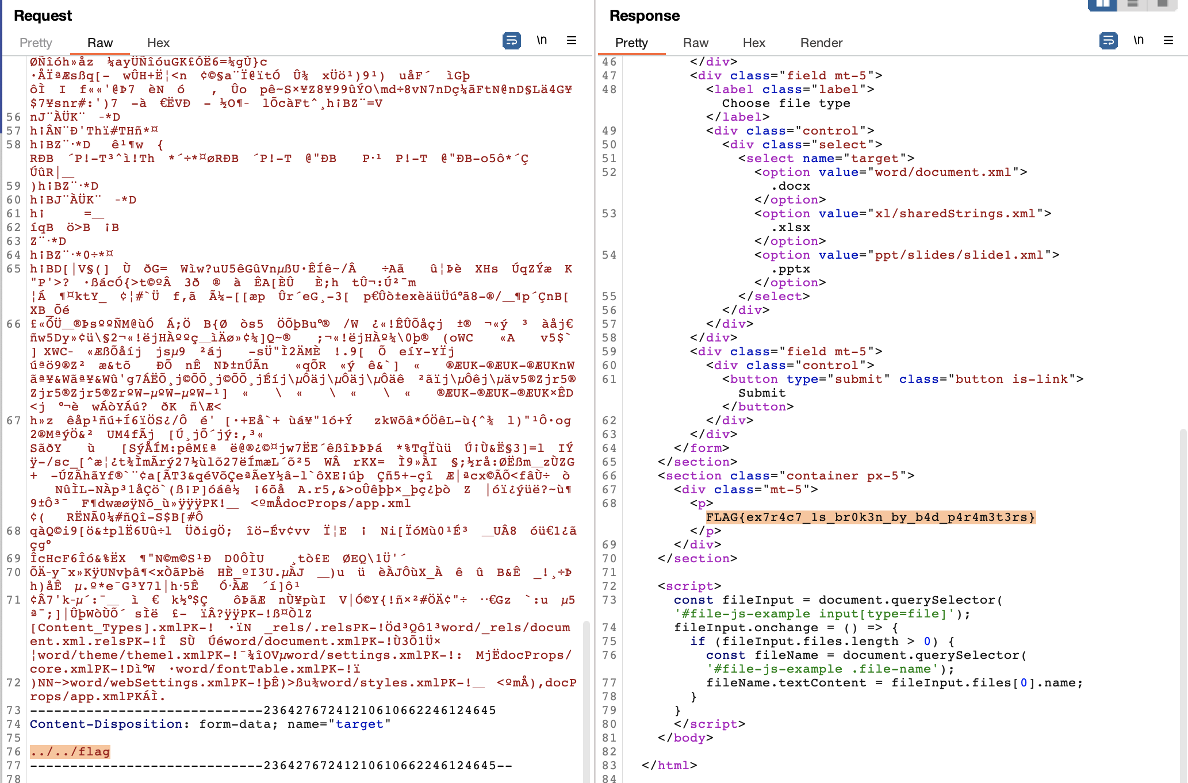This screenshot has height=783, width=1188.
Task: Click the final boundary line ending with --
Action: [271, 765]
